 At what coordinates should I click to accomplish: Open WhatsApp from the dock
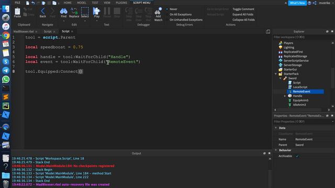point(6,79)
